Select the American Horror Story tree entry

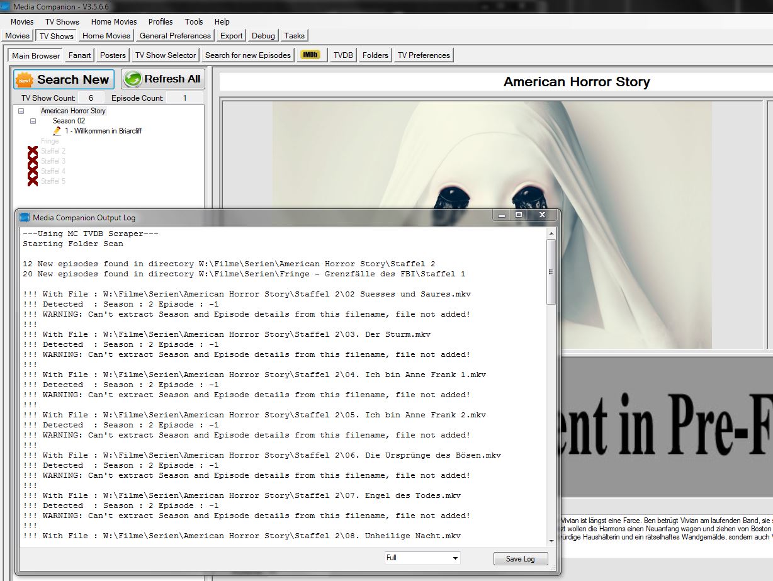73,111
